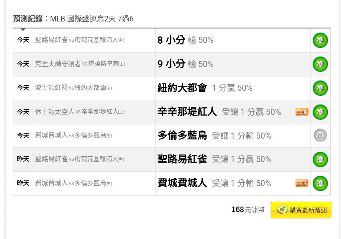Select yesterday's 聖路易紅雀 vs 密爾瓦基釀酒人 game

(80, 159)
